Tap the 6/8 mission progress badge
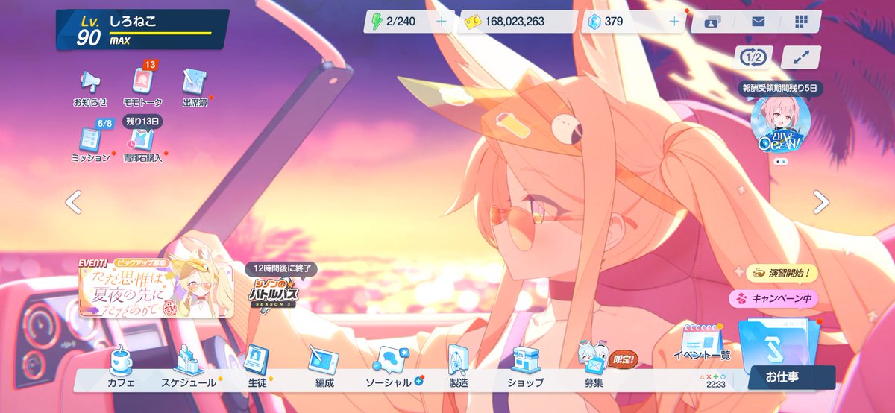Screen dimensions: 895x413 (x=104, y=123)
